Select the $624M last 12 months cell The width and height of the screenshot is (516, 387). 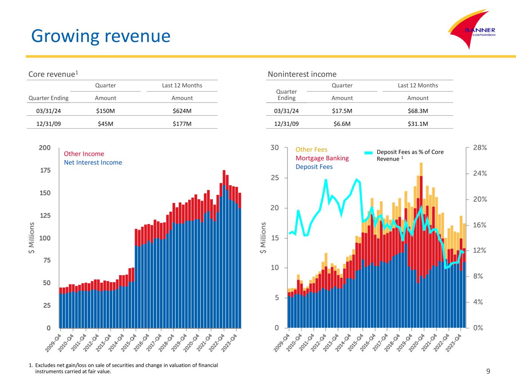tap(182, 111)
